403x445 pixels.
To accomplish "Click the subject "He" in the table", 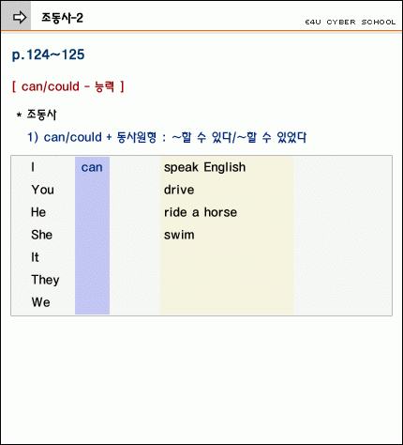I will [x=38, y=212].
